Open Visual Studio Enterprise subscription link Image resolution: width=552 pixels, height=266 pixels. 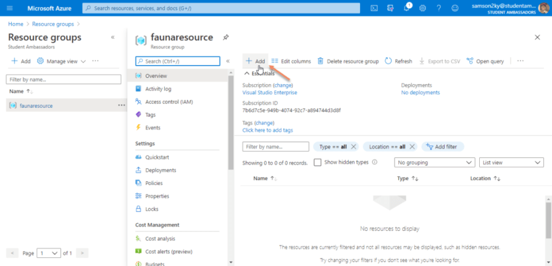tap(270, 92)
